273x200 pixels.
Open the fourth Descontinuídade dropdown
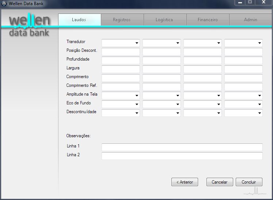pos(243,113)
